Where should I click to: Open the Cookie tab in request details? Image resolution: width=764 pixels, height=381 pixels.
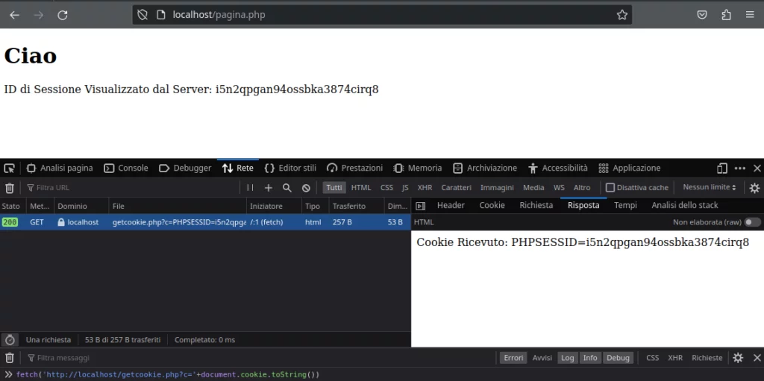tap(492, 206)
